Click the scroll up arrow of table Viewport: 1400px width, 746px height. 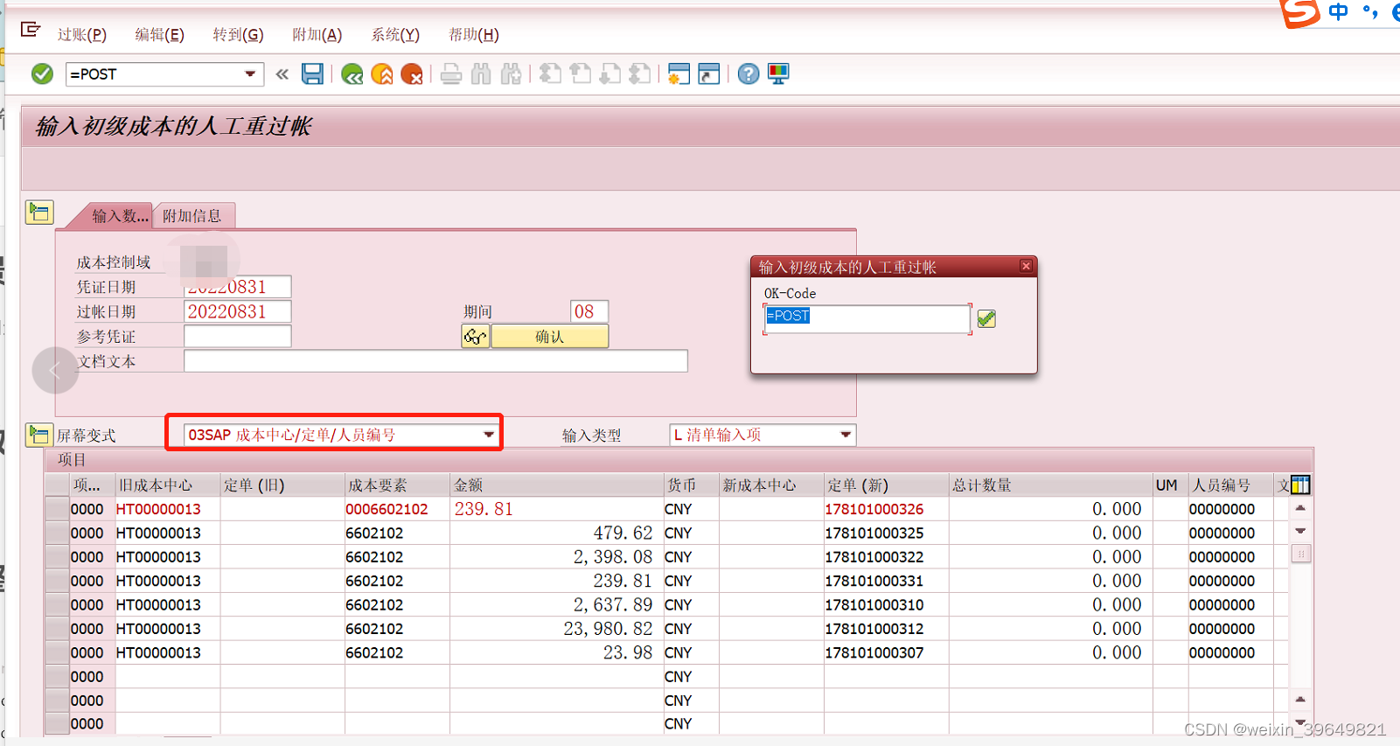tap(1300, 508)
